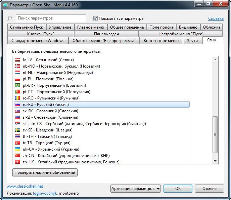Click the Polish flag icon
231x200 pixels.
17,79
